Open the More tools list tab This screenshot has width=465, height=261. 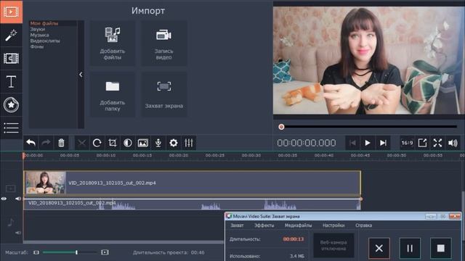tap(11, 128)
